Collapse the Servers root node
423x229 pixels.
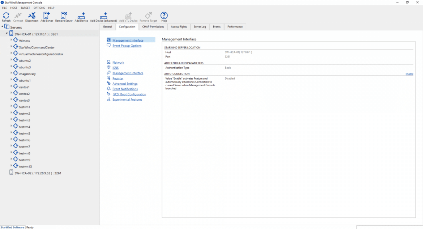point(2,26)
